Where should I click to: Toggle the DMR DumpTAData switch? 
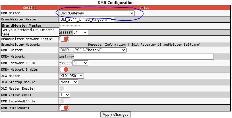click(64, 108)
